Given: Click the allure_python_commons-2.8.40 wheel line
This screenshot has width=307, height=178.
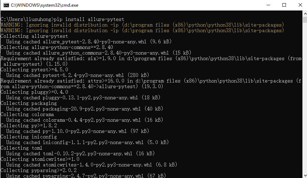Looking at the screenshot, I should (98, 53).
